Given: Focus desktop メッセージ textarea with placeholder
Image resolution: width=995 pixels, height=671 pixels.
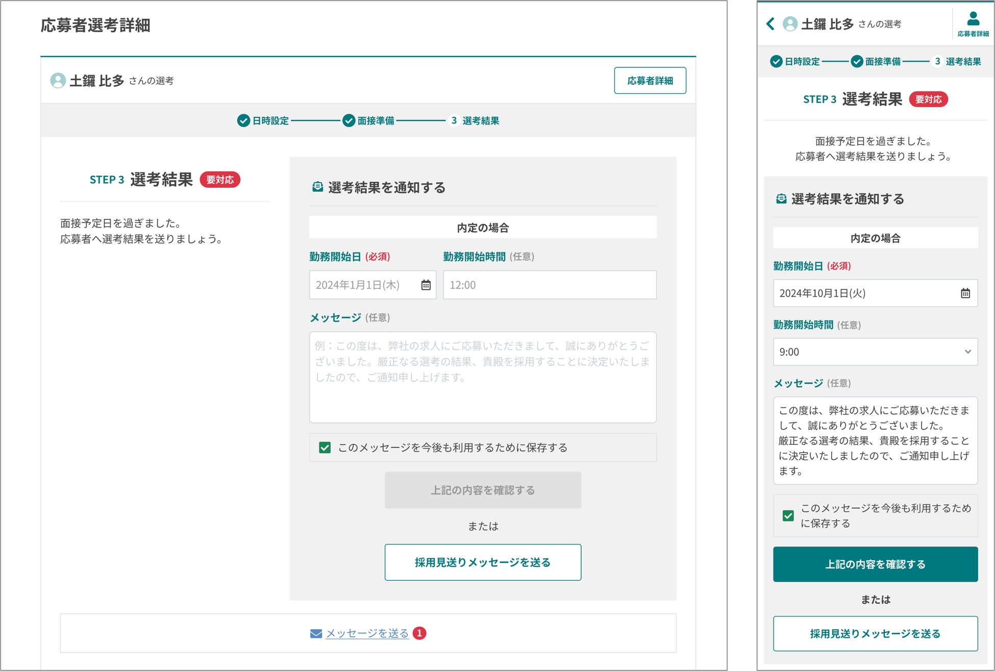Looking at the screenshot, I should pyautogui.click(x=482, y=377).
